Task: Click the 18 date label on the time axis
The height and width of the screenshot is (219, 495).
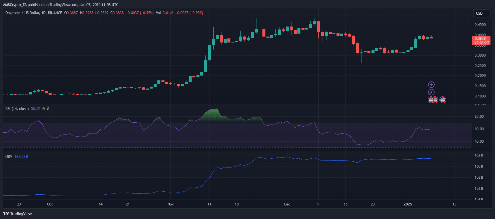Action: click(x=237, y=204)
